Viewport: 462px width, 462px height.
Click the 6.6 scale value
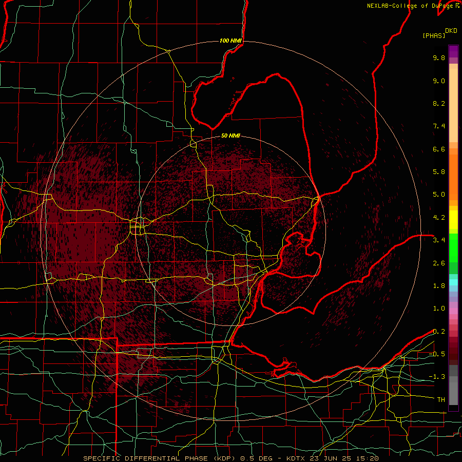(x=439, y=149)
